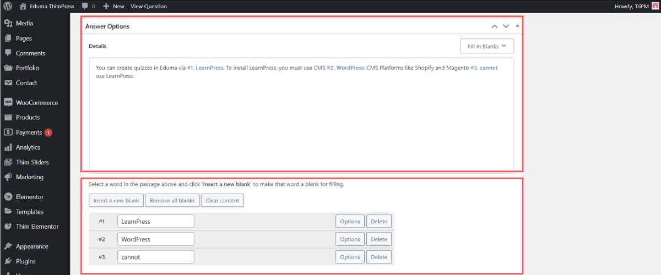Click inside the passage text editor
The height and width of the screenshot is (275, 661).
tap(301, 116)
